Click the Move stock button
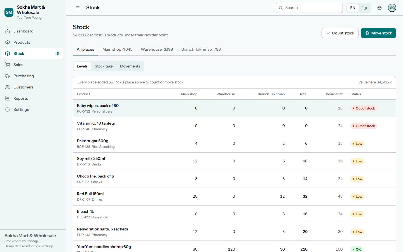This screenshot has width=403, height=252. [x=378, y=33]
